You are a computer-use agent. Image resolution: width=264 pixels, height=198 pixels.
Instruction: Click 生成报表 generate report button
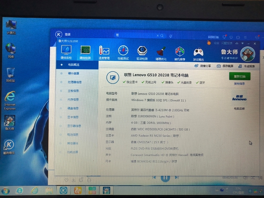(x=247, y=66)
